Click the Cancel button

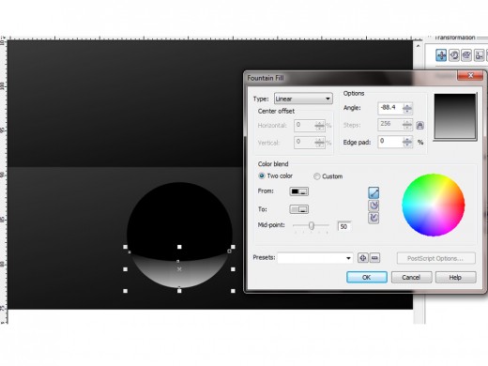coord(411,277)
